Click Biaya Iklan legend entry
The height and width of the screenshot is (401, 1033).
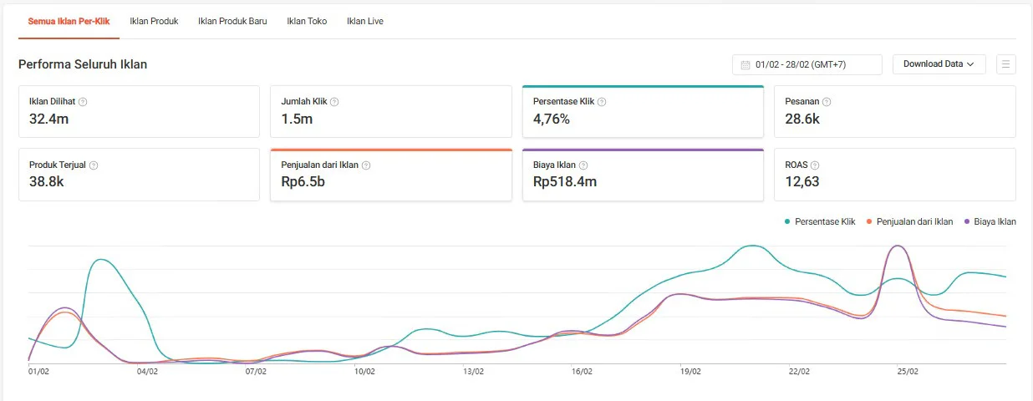990,222
